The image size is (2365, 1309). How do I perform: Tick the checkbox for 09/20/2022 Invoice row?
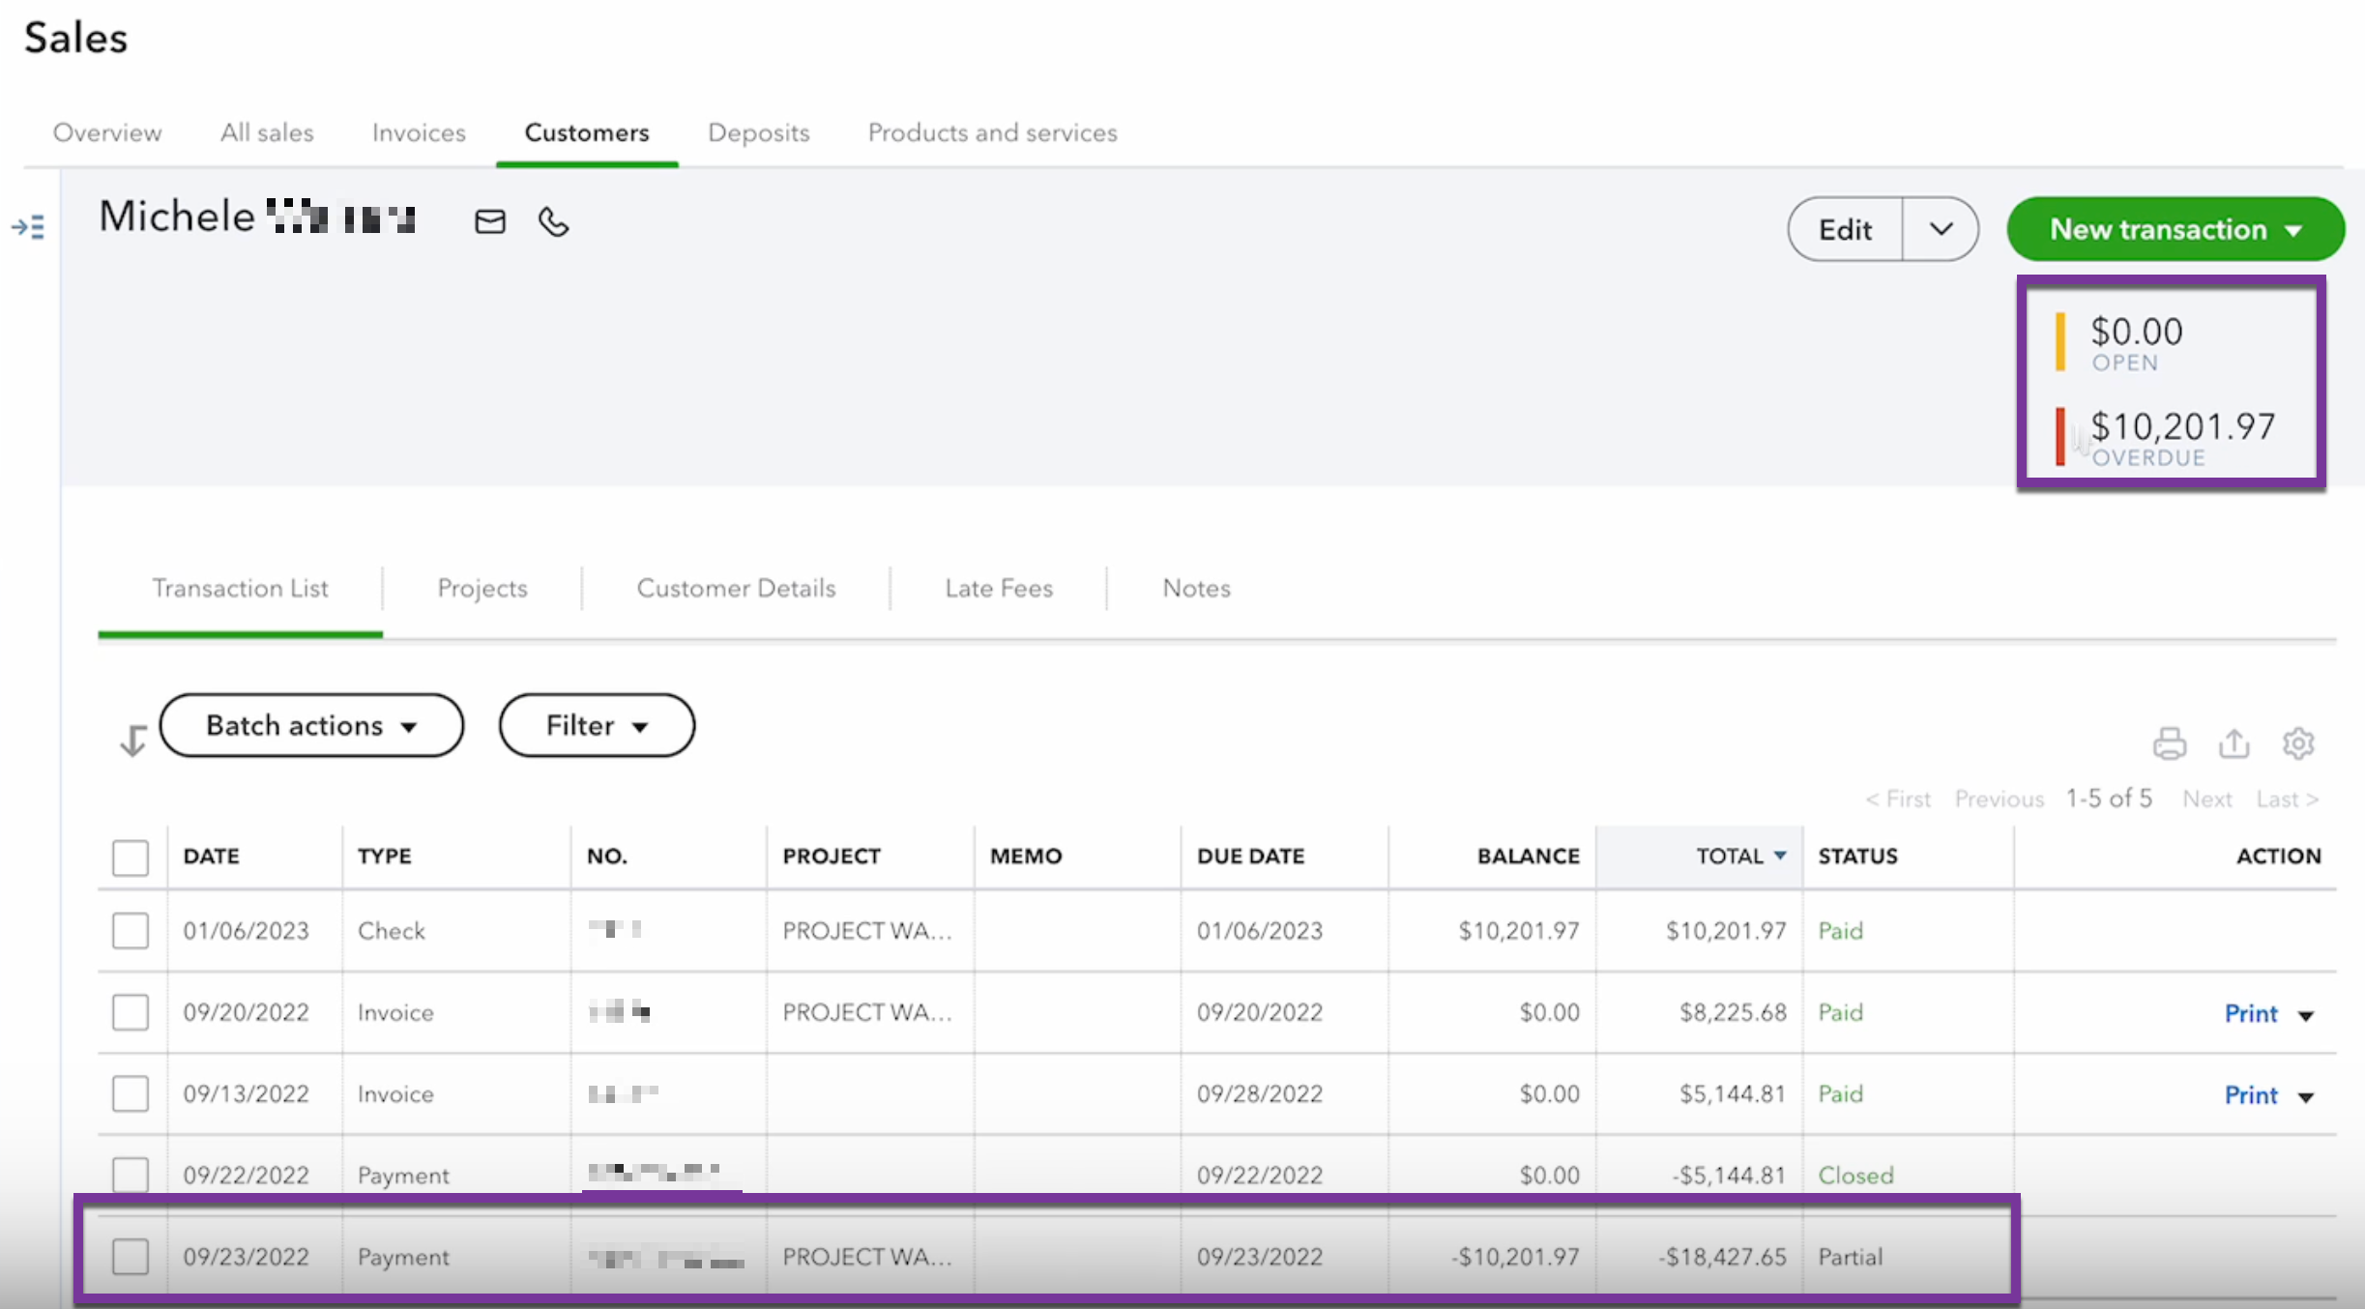pyautogui.click(x=131, y=1012)
